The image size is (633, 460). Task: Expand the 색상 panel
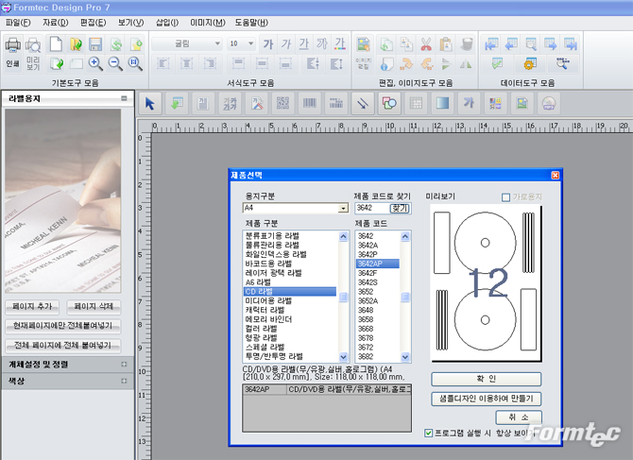pyautogui.click(x=124, y=381)
